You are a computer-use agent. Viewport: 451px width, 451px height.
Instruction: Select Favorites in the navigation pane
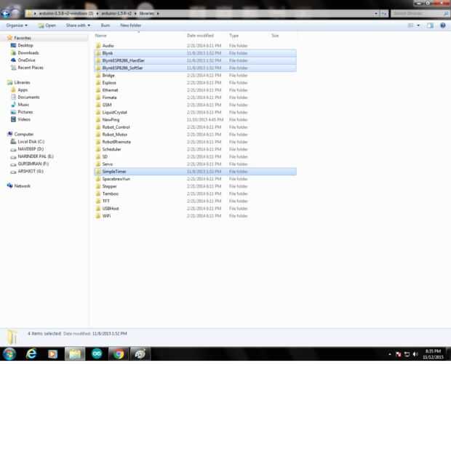point(23,38)
